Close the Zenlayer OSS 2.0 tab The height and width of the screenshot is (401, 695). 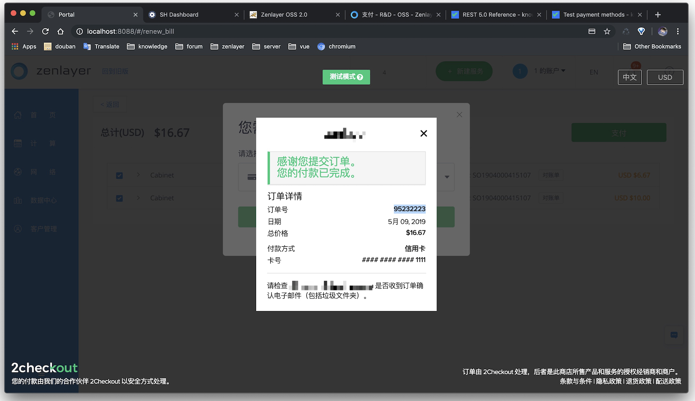pos(338,15)
